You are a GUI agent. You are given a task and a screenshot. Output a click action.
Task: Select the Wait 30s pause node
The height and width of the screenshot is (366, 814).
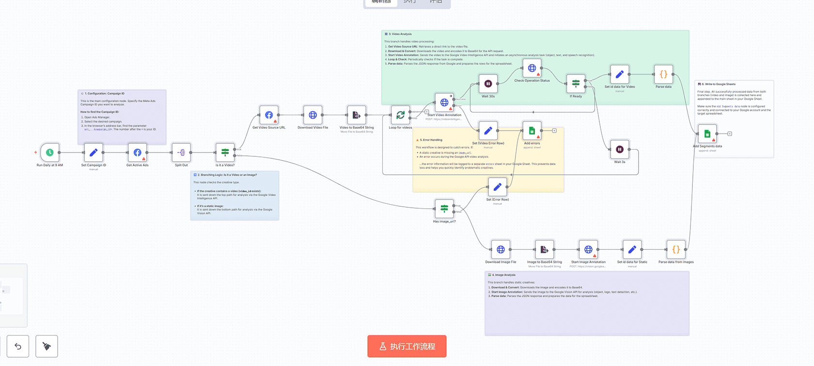[x=488, y=84]
